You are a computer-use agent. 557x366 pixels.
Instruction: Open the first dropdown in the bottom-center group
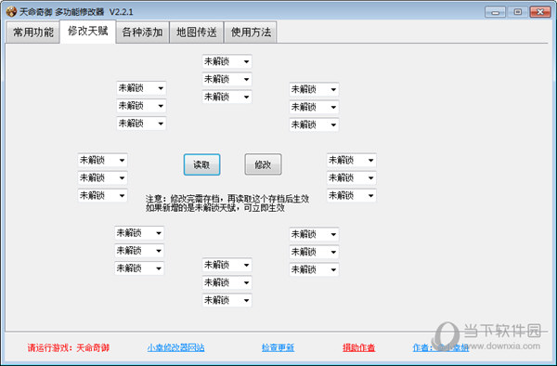click(x=227, y=265)
